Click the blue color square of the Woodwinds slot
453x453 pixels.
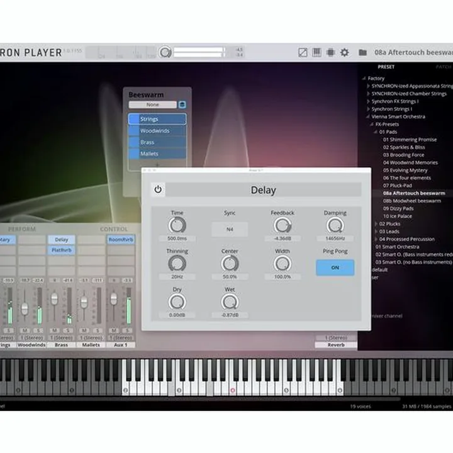pos(134,131)
